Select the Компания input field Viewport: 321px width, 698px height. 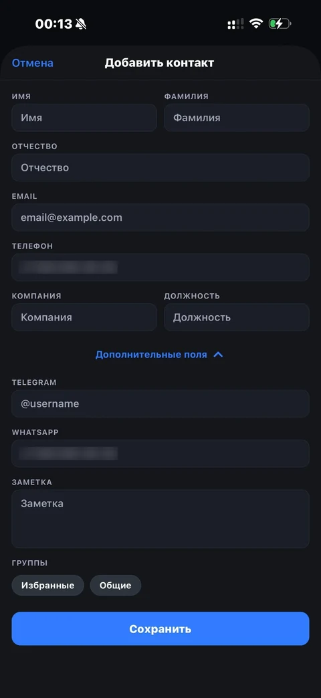[x=84, y=317]
